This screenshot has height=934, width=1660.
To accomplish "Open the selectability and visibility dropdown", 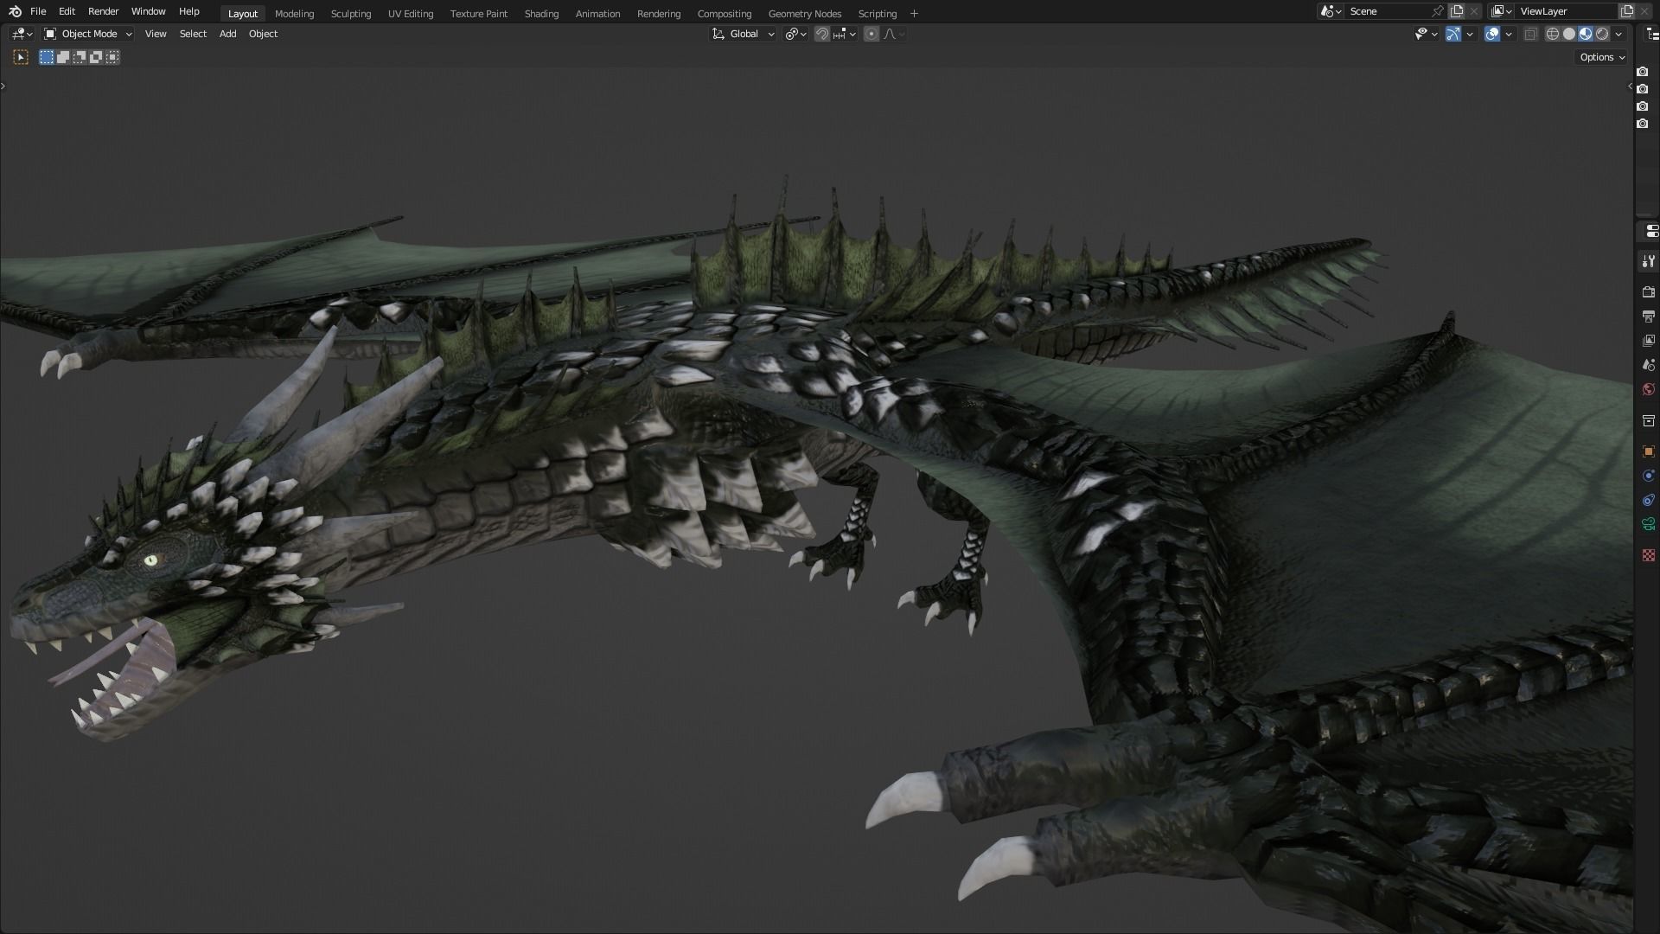I will coord(1426,34).
